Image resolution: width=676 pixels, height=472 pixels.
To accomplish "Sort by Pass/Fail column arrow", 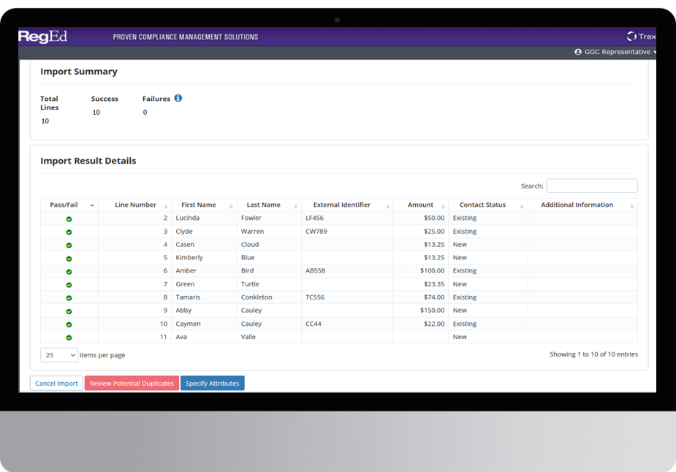I will pos(92,205).
